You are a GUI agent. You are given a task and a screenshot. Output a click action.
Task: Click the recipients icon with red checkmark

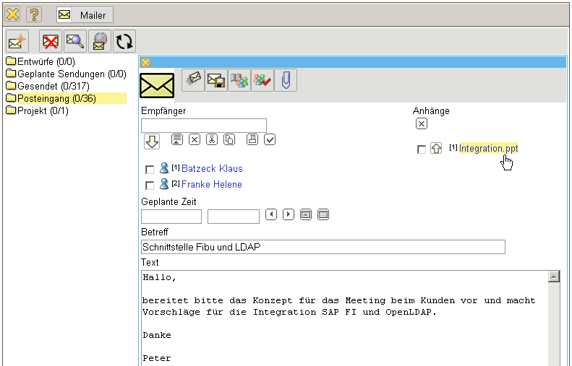coord(262,81)
